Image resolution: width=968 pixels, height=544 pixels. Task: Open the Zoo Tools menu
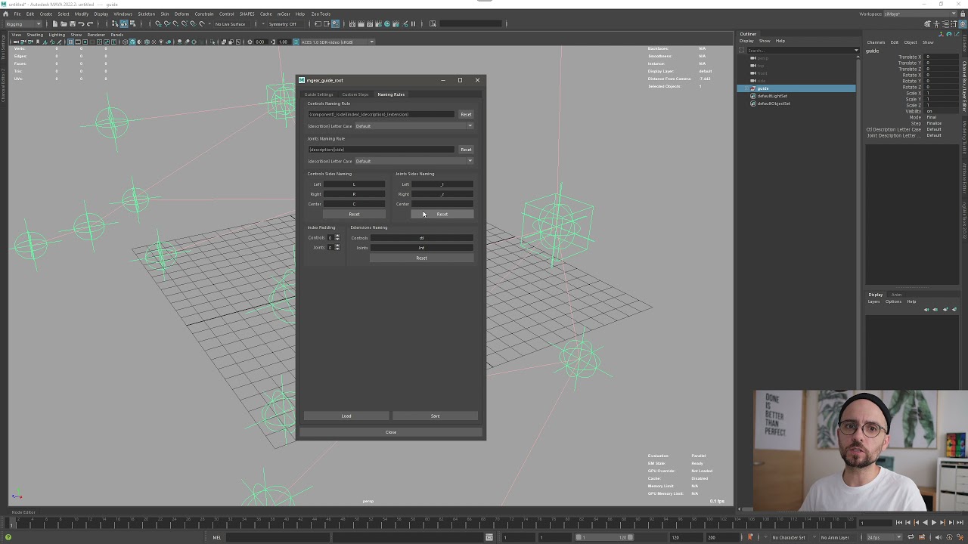coord(321,14)
